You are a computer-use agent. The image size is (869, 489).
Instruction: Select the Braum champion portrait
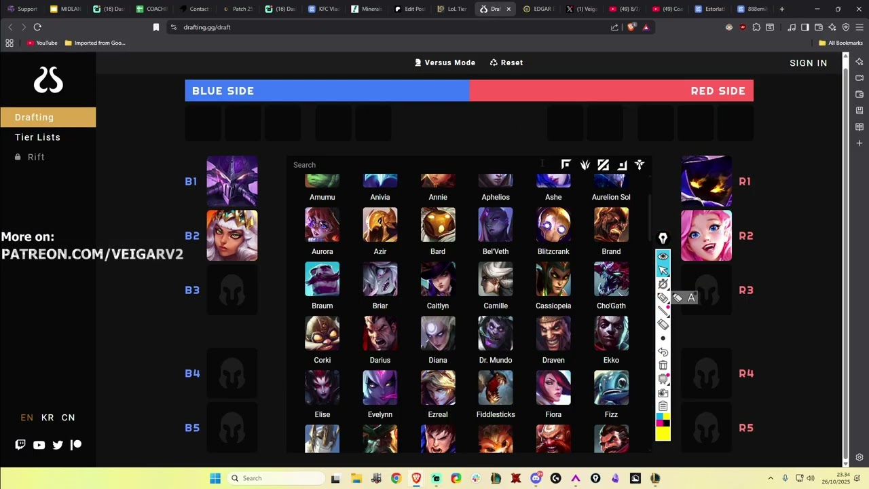point(322,279)
